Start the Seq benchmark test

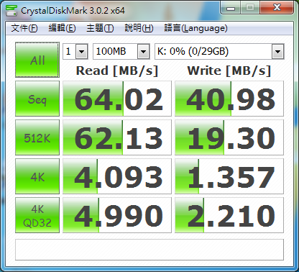[x=37, y=99]
